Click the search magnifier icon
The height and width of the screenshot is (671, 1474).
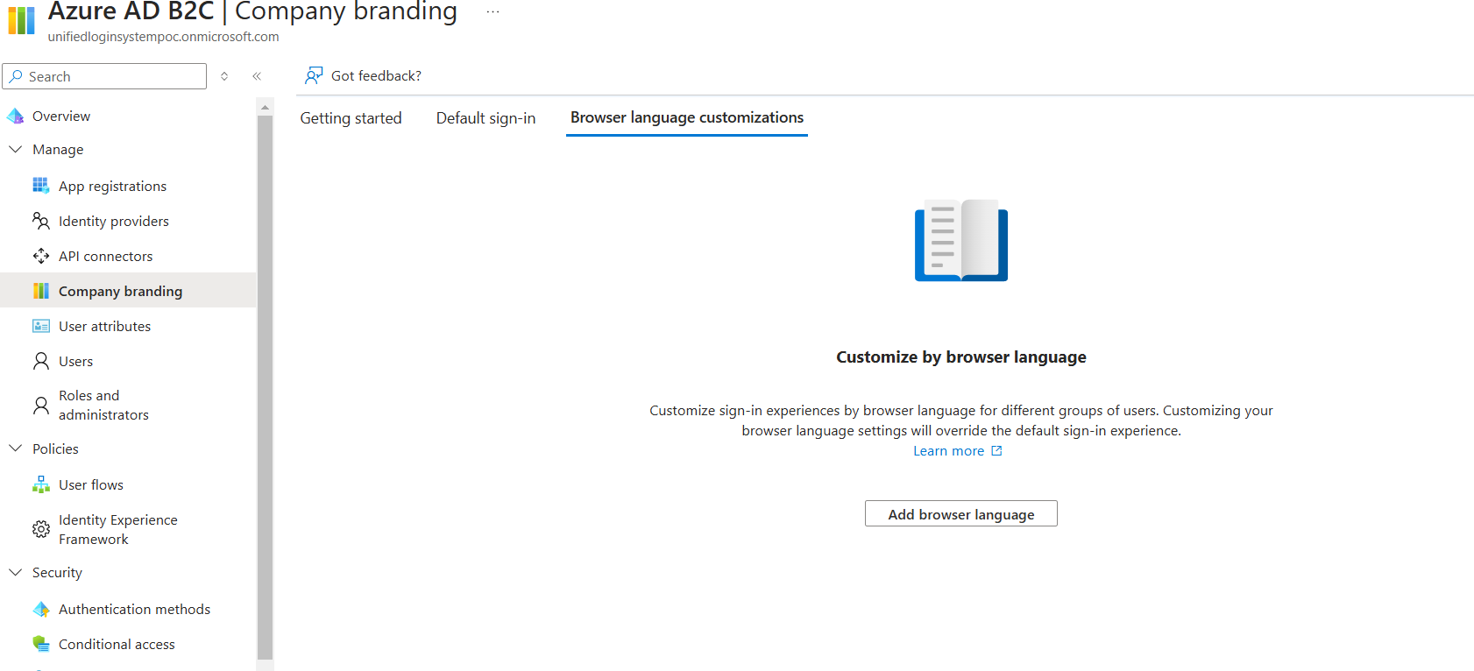[x=16, y=76]
